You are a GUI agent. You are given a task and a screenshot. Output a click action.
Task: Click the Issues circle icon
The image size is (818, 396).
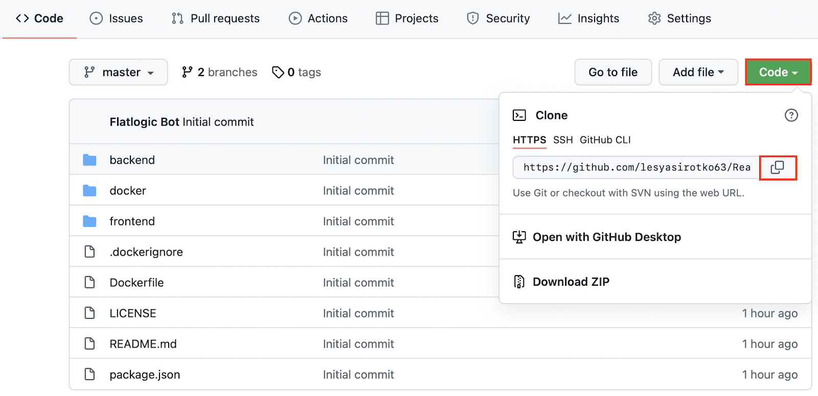[x=96, y=18]
